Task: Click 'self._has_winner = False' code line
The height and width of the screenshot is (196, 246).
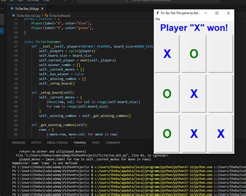Action: 61,74
